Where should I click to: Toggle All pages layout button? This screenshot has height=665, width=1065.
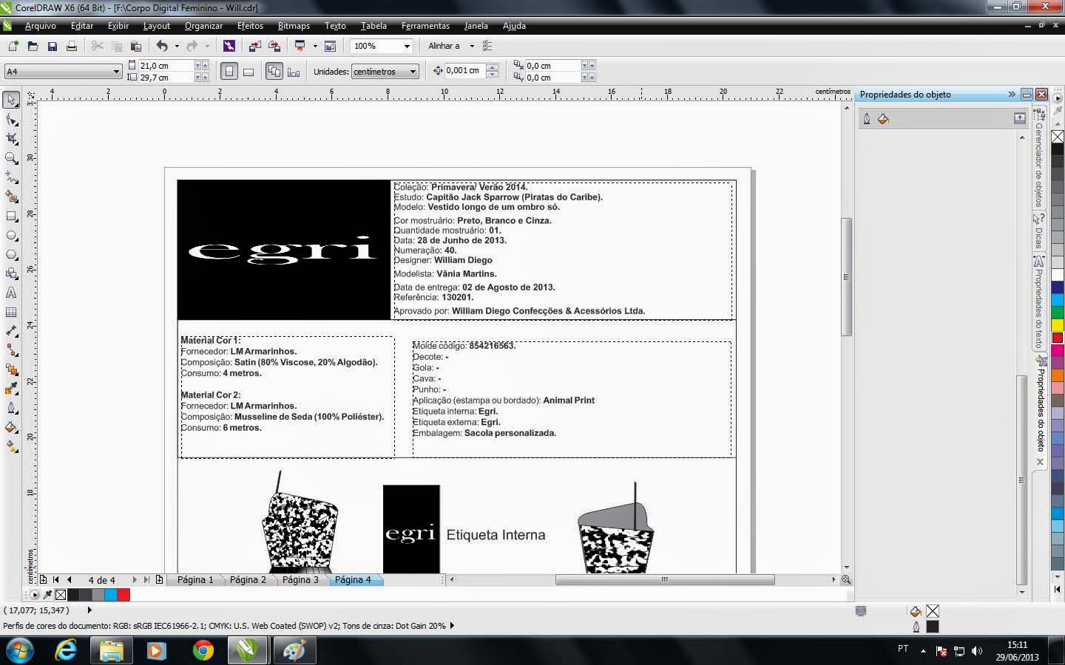(x=274, y=72)
